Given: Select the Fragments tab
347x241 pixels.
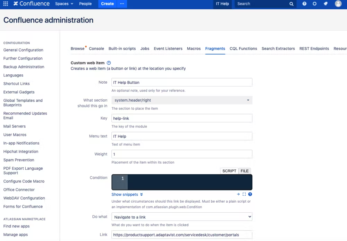Looking at the screenshot, I should [x=215, y=48].
